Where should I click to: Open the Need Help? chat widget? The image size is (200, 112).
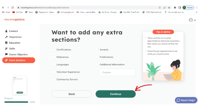(x=186, y=100)
